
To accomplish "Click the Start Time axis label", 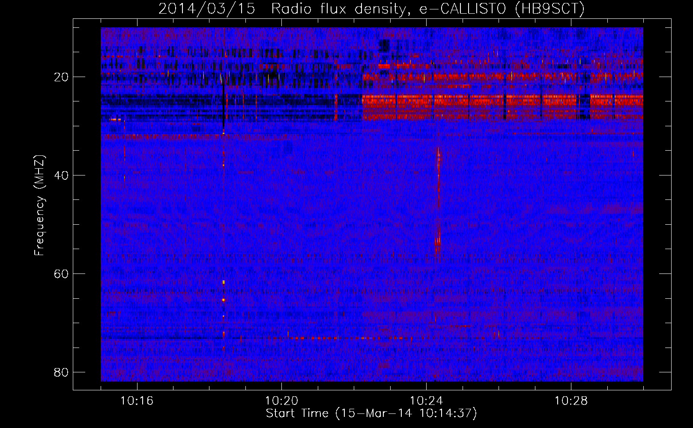I will pyautogui.click(x=371, y=413).
